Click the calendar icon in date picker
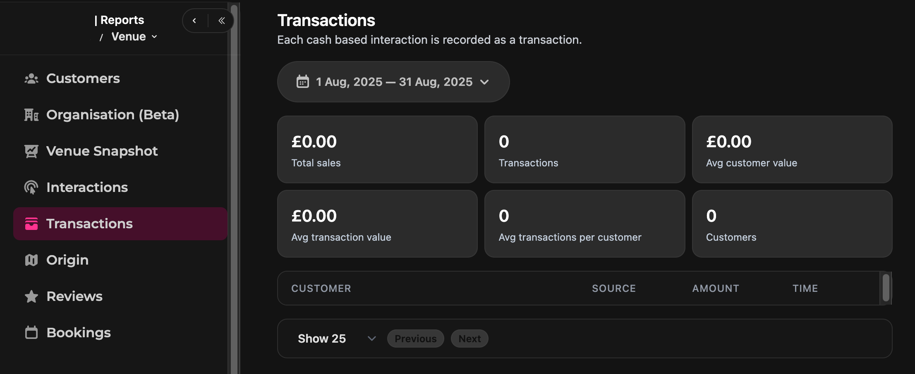915x374 pixels. coord(303,82)
